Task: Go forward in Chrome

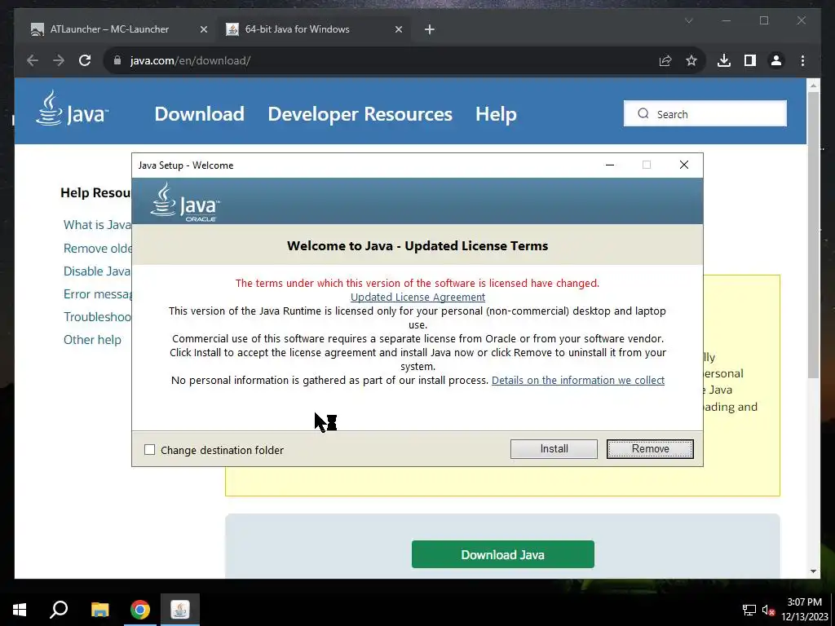Action: (x=59, y=60)
